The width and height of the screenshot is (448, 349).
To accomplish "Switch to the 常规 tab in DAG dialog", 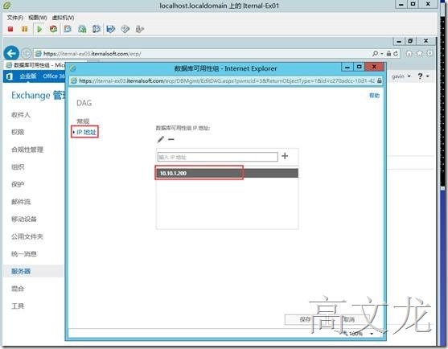I will [x=83, y=121].
